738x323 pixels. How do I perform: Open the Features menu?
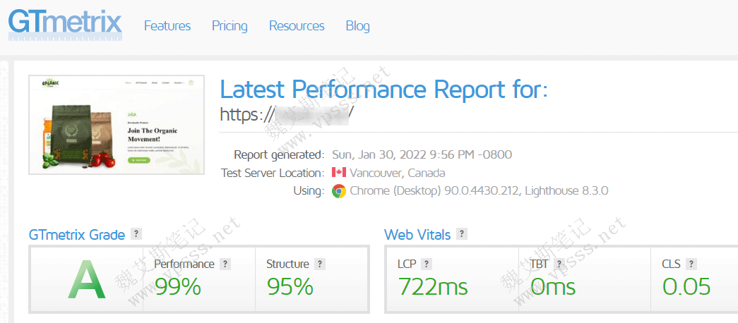pyautogui.click(x=167, y=26)
